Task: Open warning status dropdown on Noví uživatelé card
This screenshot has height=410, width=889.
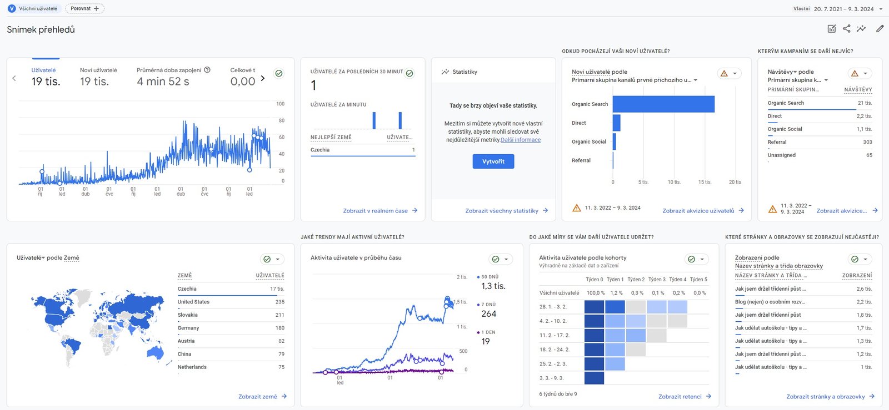Action: (729, 73)
